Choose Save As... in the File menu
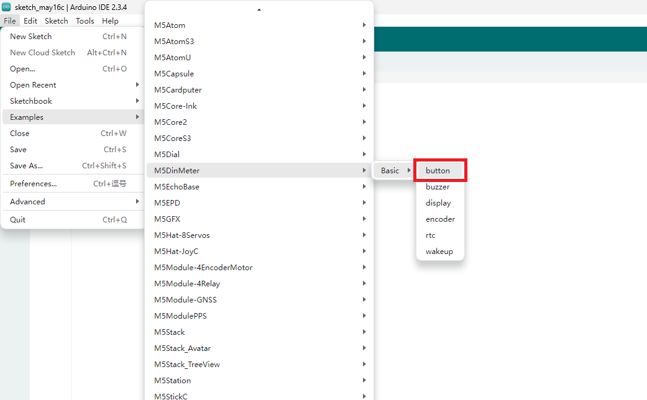The width and height of the screenshot is (647, 400). coord(73,165)
